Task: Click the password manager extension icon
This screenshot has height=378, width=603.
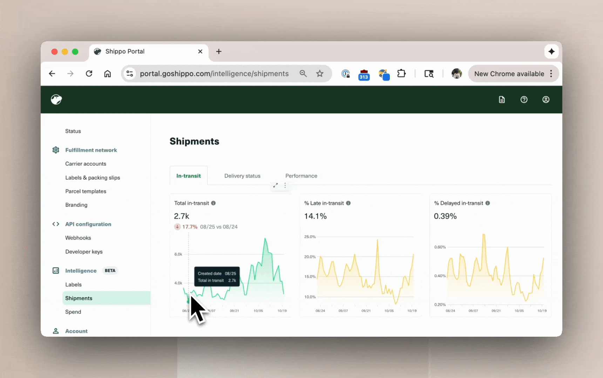Action: [x=345, y=73]
